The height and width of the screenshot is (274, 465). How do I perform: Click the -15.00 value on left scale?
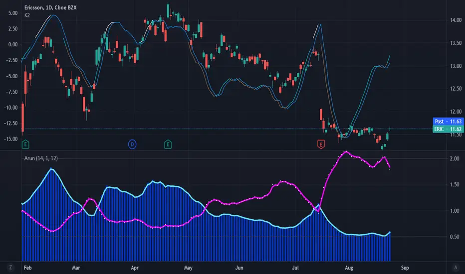pos(10,139)
